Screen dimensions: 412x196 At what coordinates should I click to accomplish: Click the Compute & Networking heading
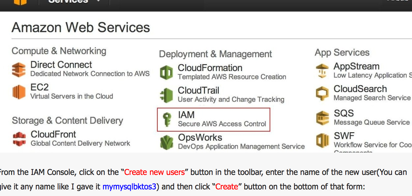59,51
